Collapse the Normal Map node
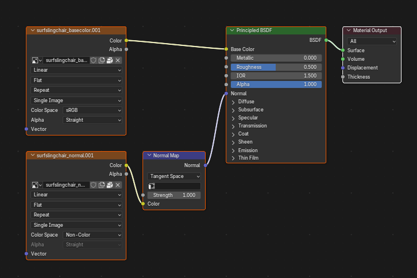This screenshot has height=278, width=417. (149, 155)
